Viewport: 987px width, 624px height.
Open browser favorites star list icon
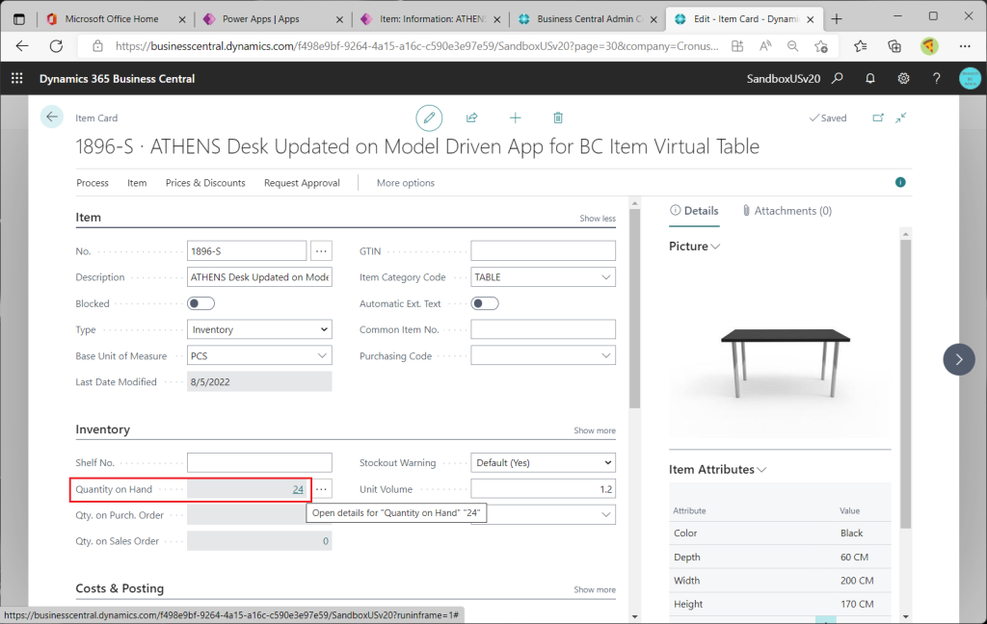coord(861,46)
